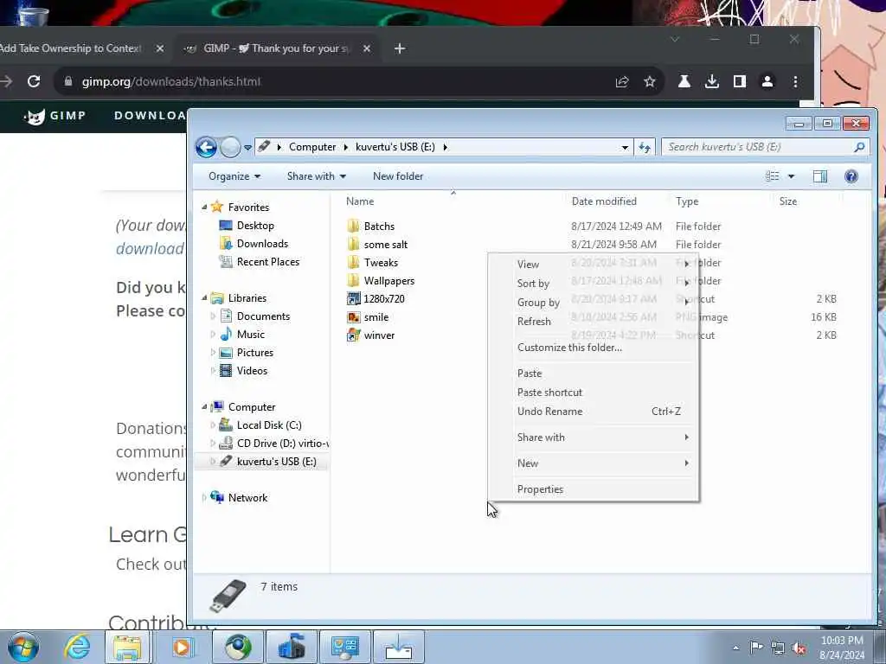This screenshot has height=664, width=886.
Task: Choose Paste from the context menu
Action: (x=594, y=373)
